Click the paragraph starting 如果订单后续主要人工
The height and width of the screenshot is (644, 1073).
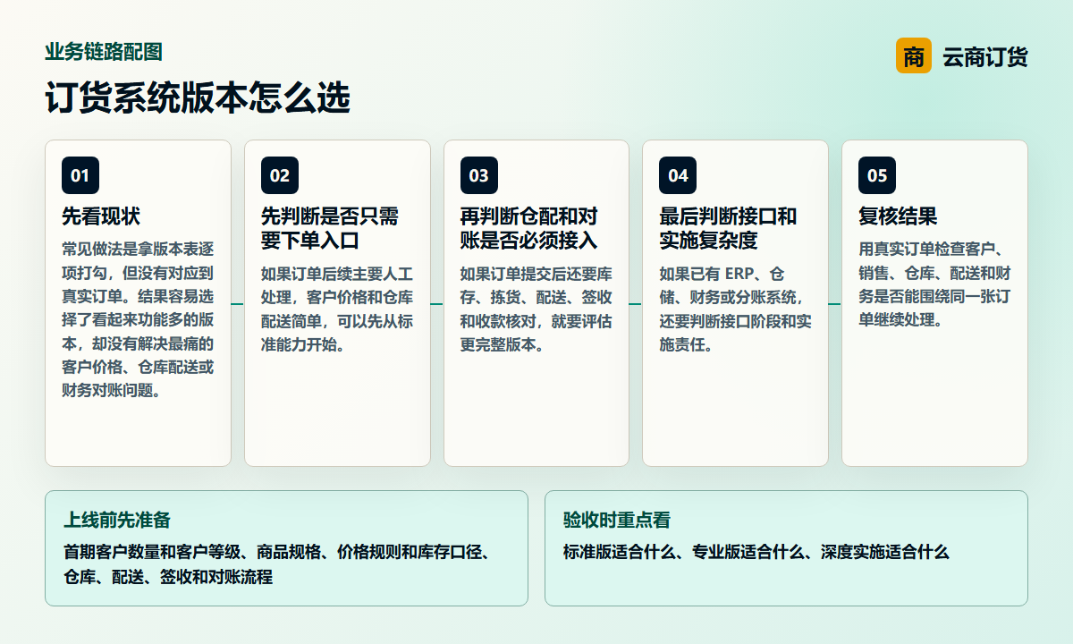click(x=337, y=309)
